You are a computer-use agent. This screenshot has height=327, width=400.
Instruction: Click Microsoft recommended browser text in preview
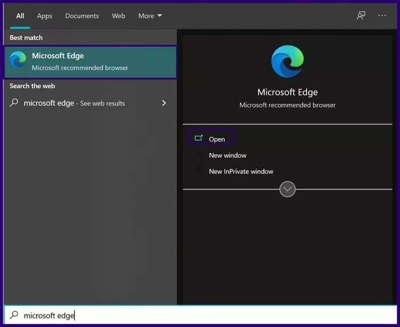(287, 105)
